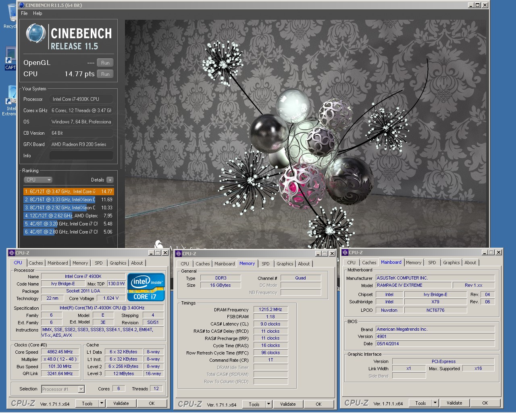Select ranking entry 8C/16T @ 2.92 GHz Xeon
The image size is (516, 413).
pyautogui.click(x=69, y=208)
